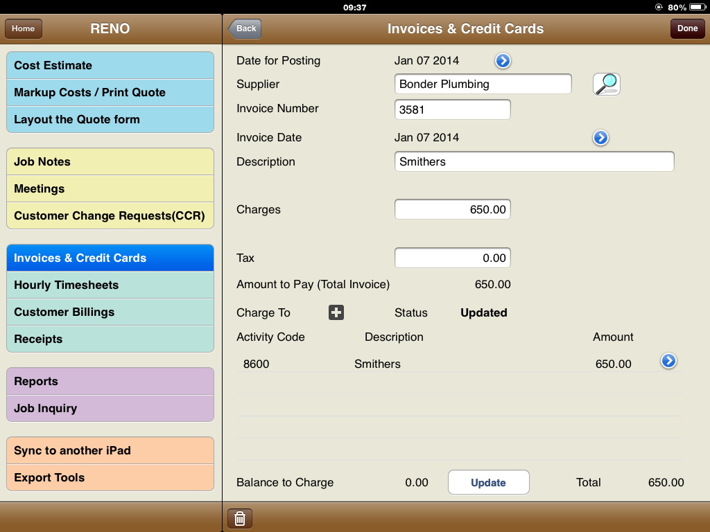Viewport: 710px width, 532px height.
Task: Tap the Invoice Number field
Action: click(452, 109)
